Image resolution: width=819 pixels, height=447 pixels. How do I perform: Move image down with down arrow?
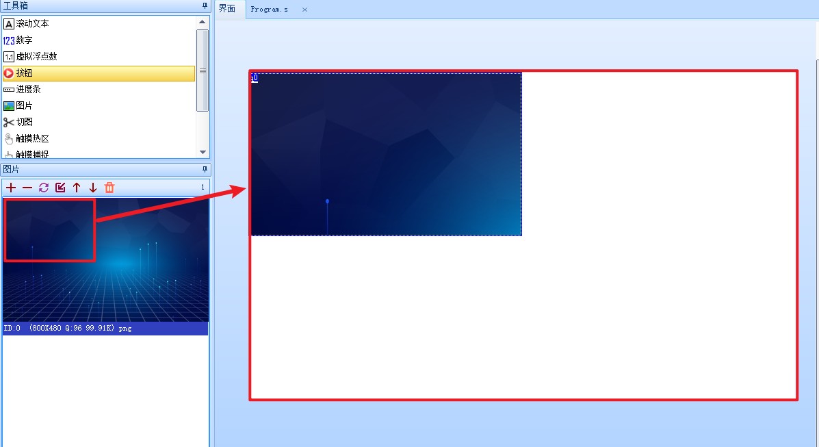tap(93, 188)
